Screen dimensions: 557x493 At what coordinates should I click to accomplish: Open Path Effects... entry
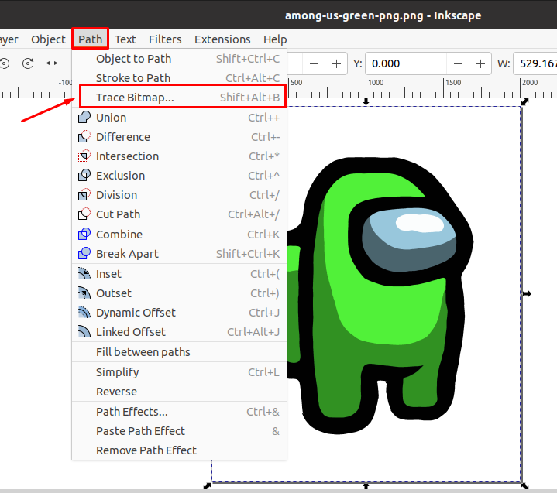point(180,412)
